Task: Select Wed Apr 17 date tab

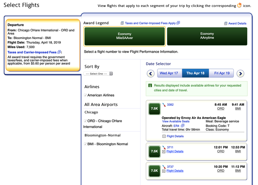Action: [x=170, y=73]
